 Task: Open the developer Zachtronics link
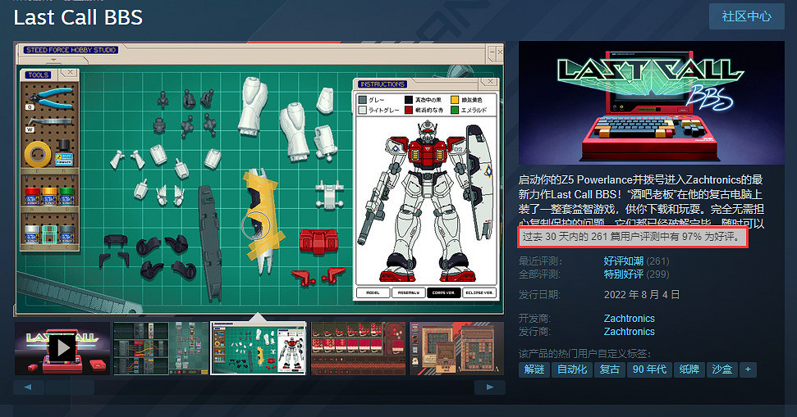[x=630, y=319]
